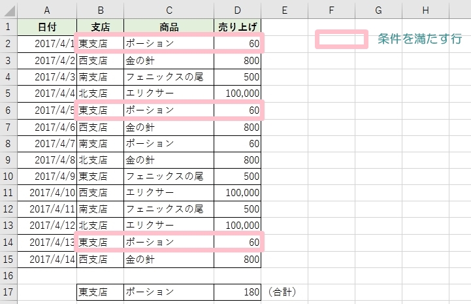Select row 16 header
Screen dimensions: 471x304
point(8,276)
